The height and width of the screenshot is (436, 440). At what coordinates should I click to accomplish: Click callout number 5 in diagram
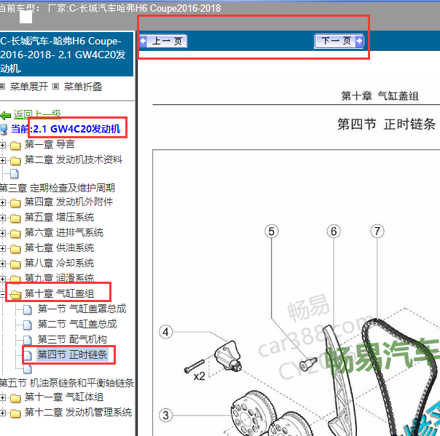[271, 231]
